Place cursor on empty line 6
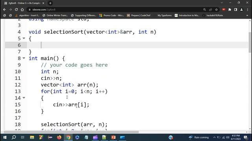Image resolution: width=252 pixels, height=141 pixels. (x=137, y=45)
